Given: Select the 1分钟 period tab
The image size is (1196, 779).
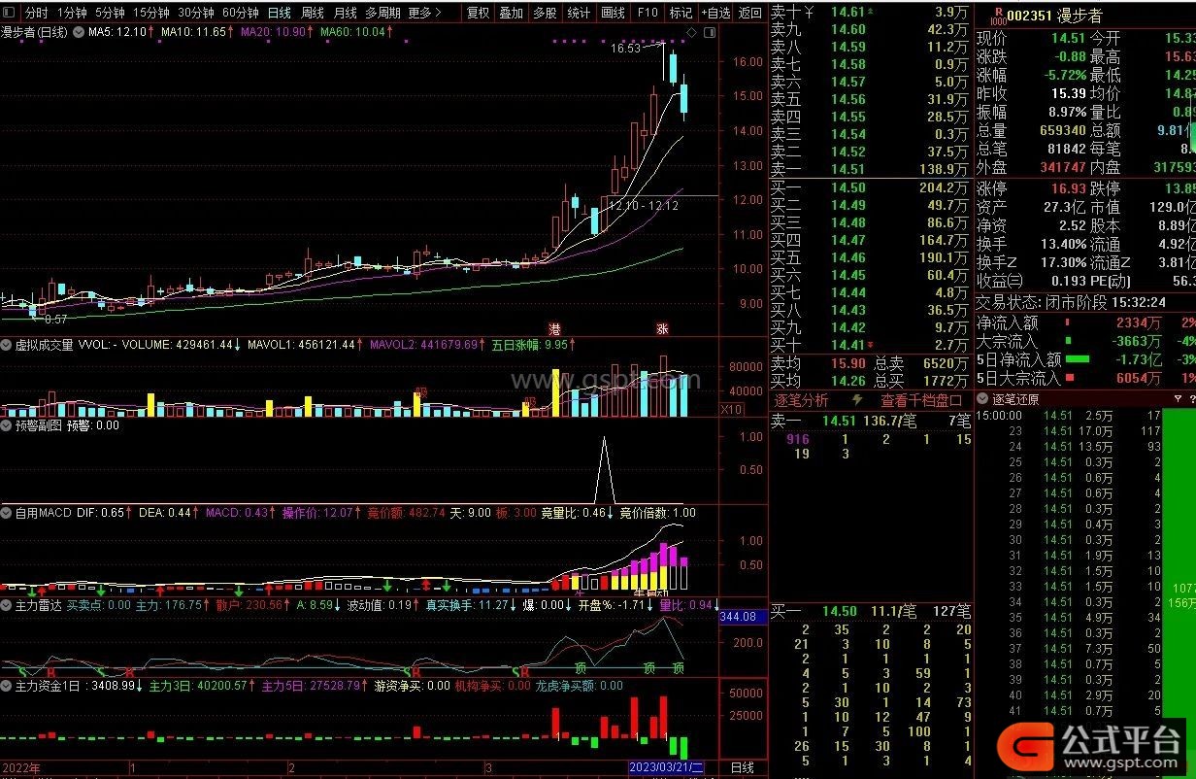Looking at the screenshot, I should 72,13.
